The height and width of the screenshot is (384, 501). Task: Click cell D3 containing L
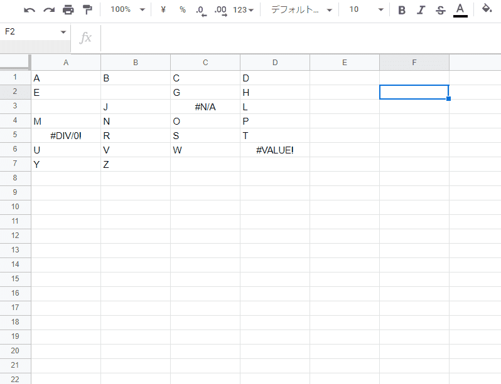(x=275, y=106)
